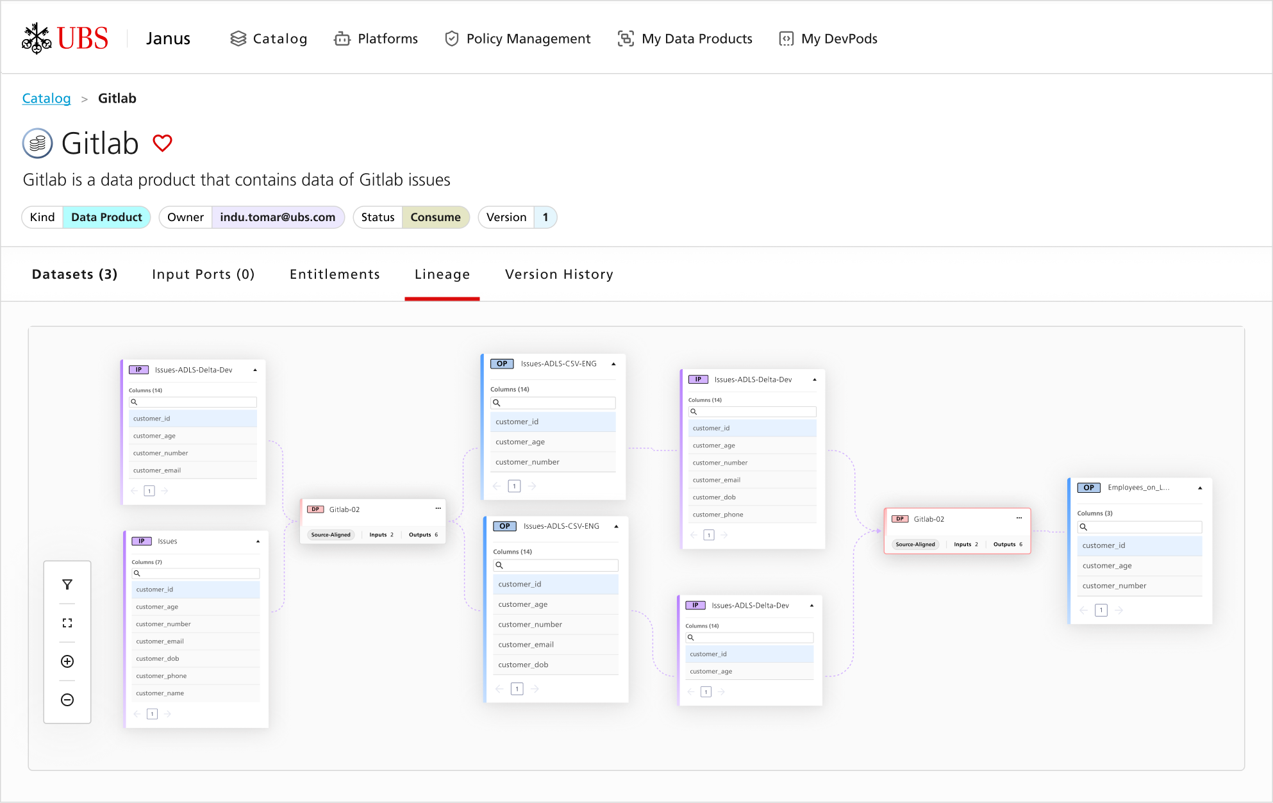This screenshot has width=1273, height=803.
Task: Open the Gitlab data product database icon
Action: 37,143
